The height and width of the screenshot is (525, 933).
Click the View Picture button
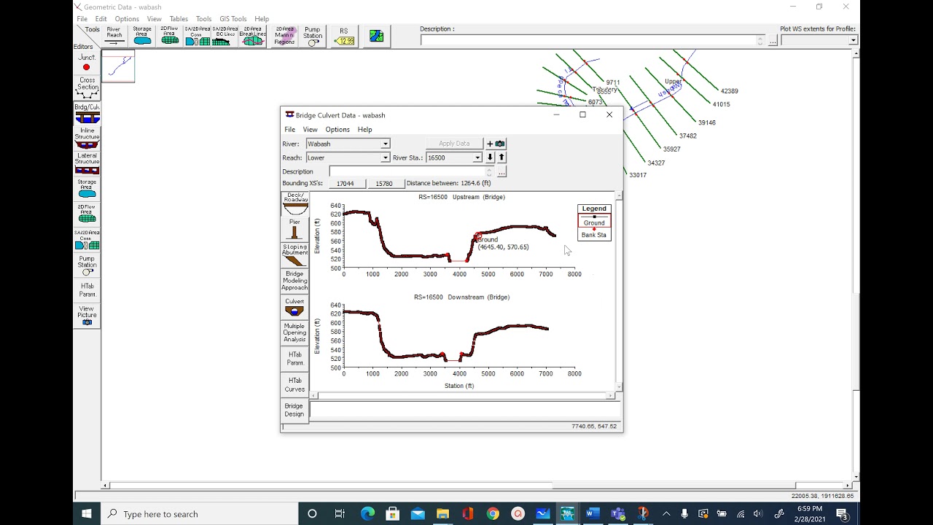tap(87, 315)
